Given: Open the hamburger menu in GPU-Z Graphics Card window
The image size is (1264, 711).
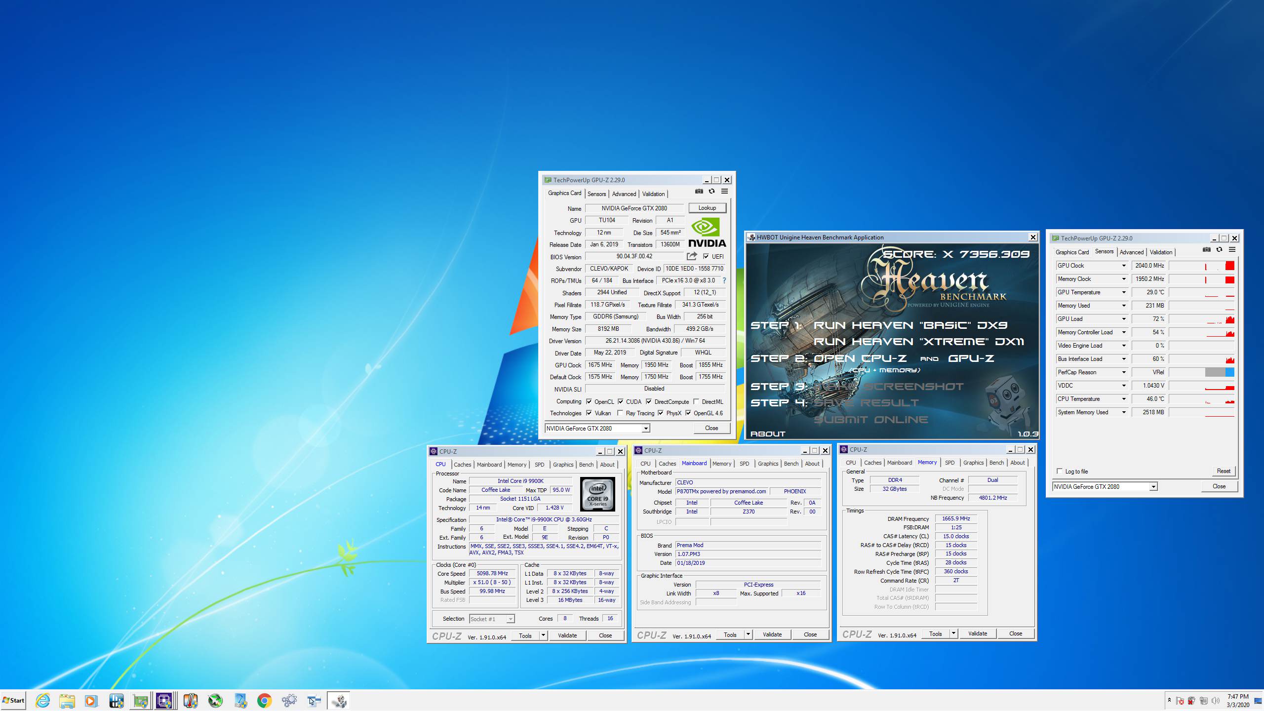Looking at the screenshot, I should pos(724,192).
